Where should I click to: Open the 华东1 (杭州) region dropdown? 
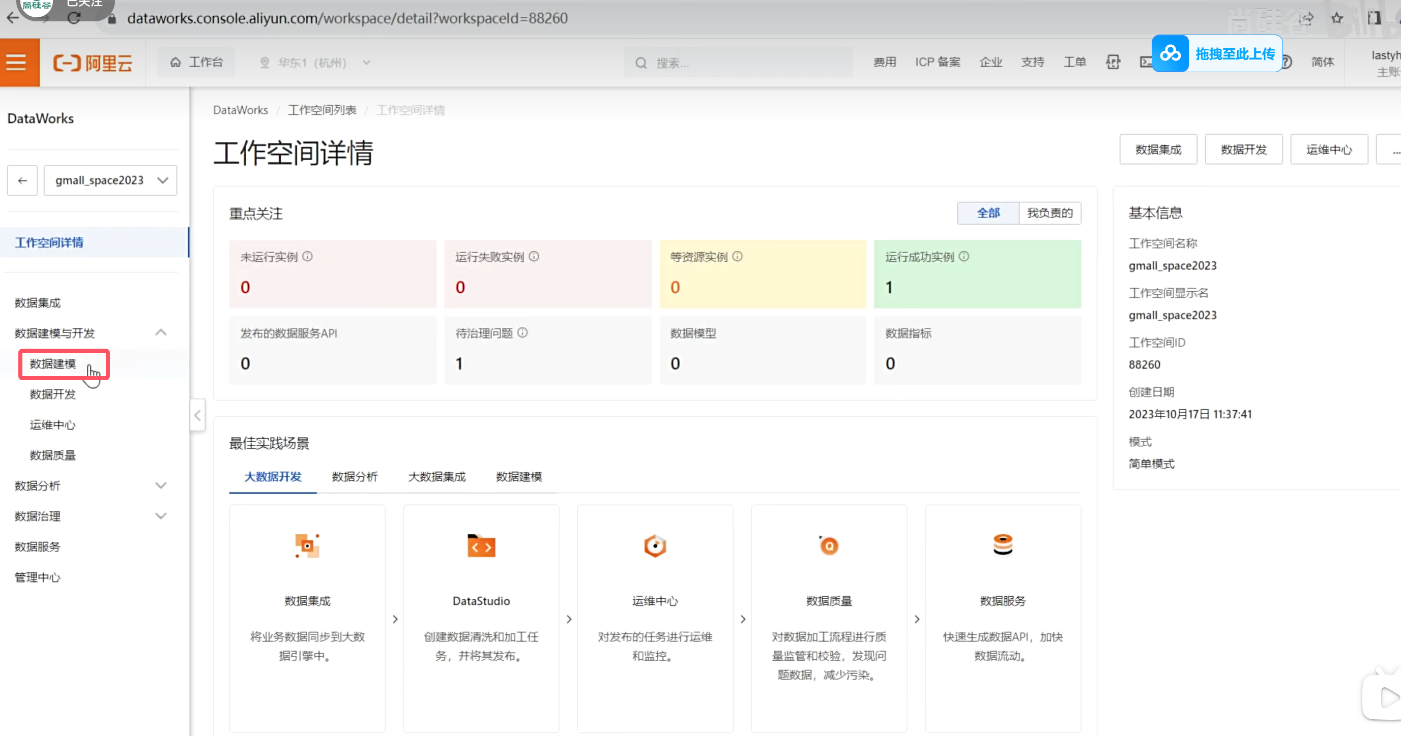coord(315,63)
